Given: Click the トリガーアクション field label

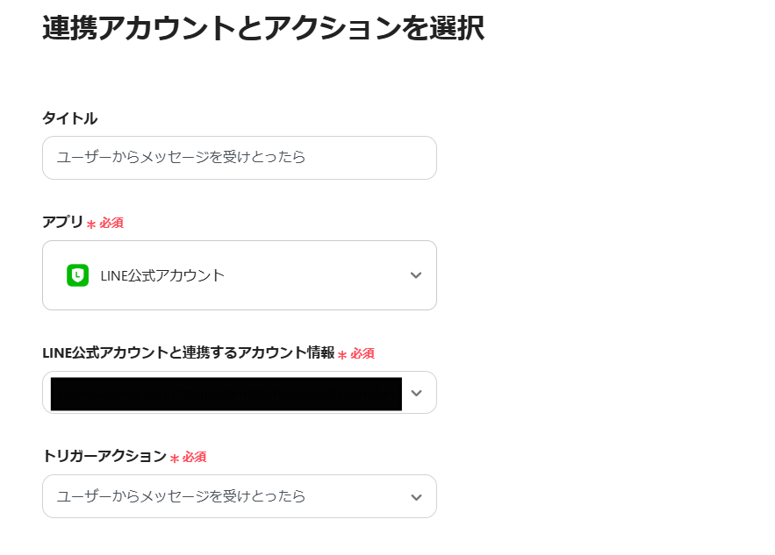Looking at the screenshot, I should click(x=104, y=456).
